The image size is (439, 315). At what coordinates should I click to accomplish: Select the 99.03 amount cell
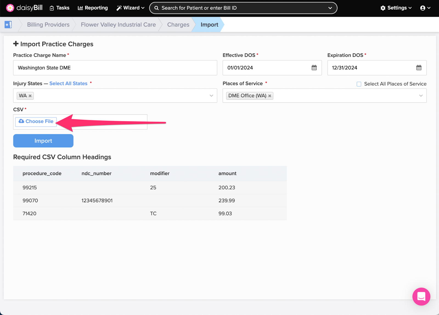click(225, 213)
